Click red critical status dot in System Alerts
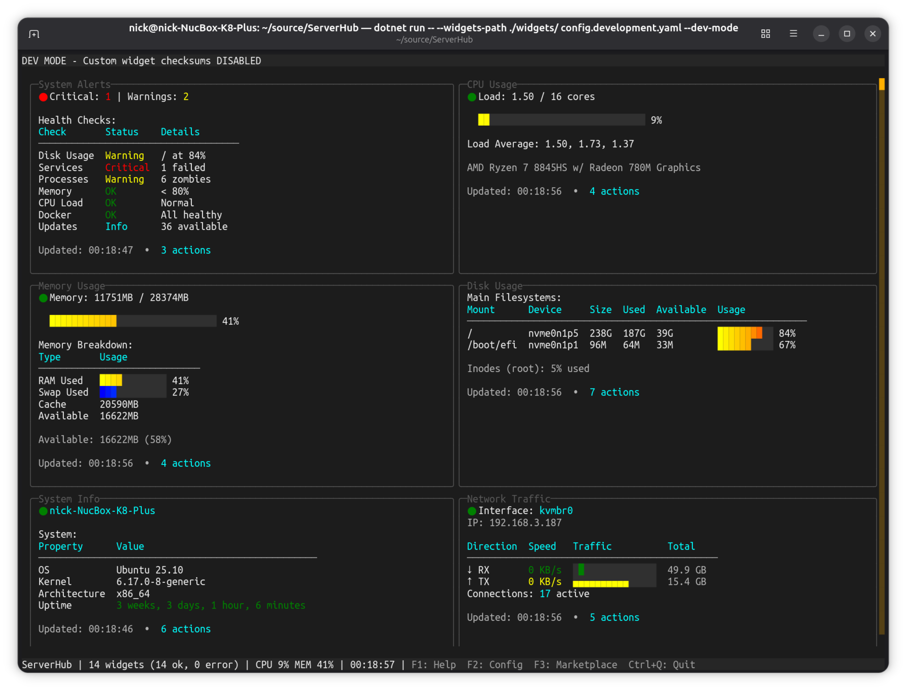Viewport: 906px width, 690px height. (43, 97)
